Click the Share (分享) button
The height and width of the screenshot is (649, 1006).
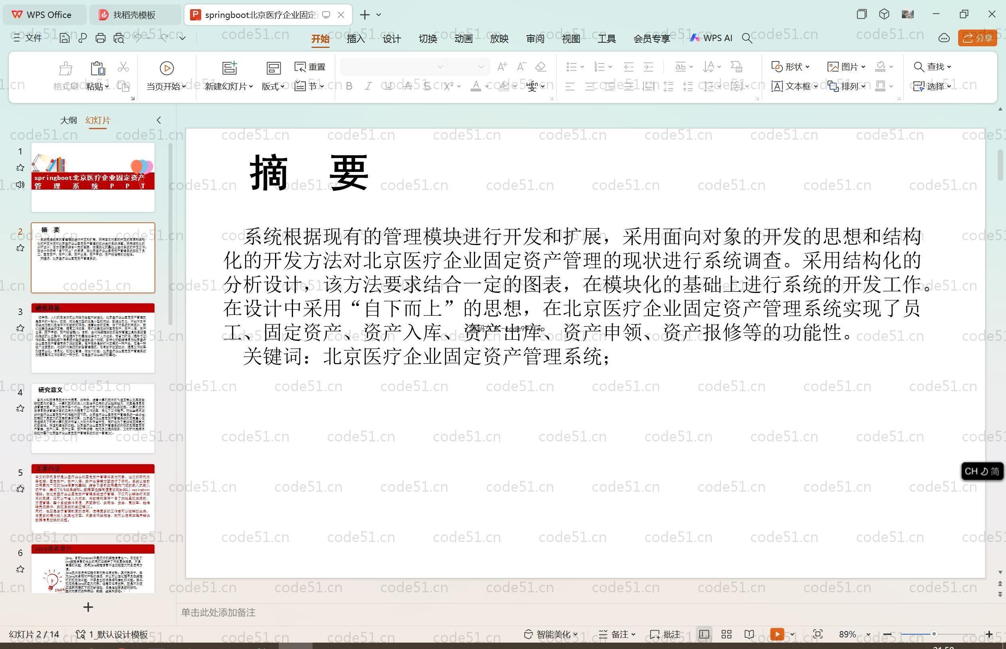click(x=977, y=38)
